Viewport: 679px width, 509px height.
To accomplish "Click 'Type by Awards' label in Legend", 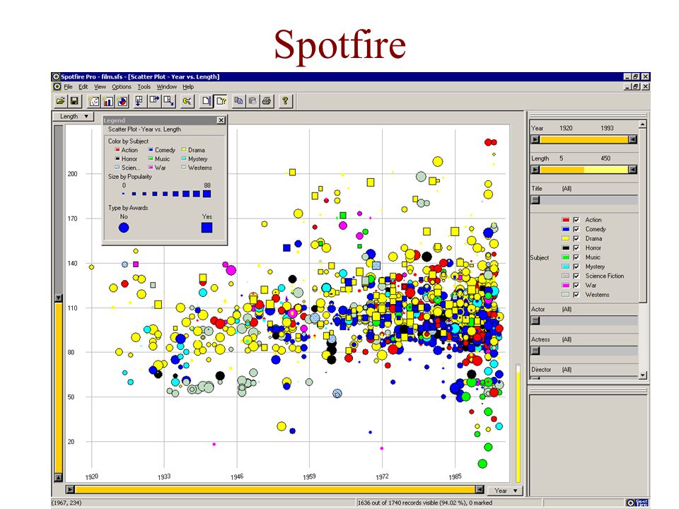I will [x=128, y=208].
